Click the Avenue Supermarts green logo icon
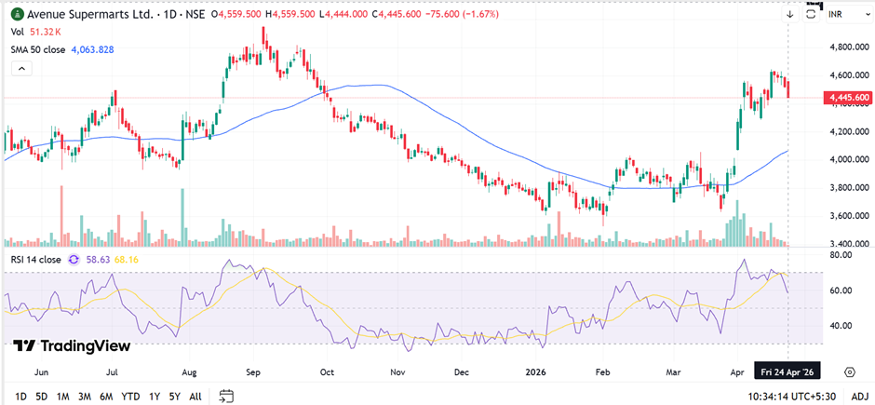 17,15
